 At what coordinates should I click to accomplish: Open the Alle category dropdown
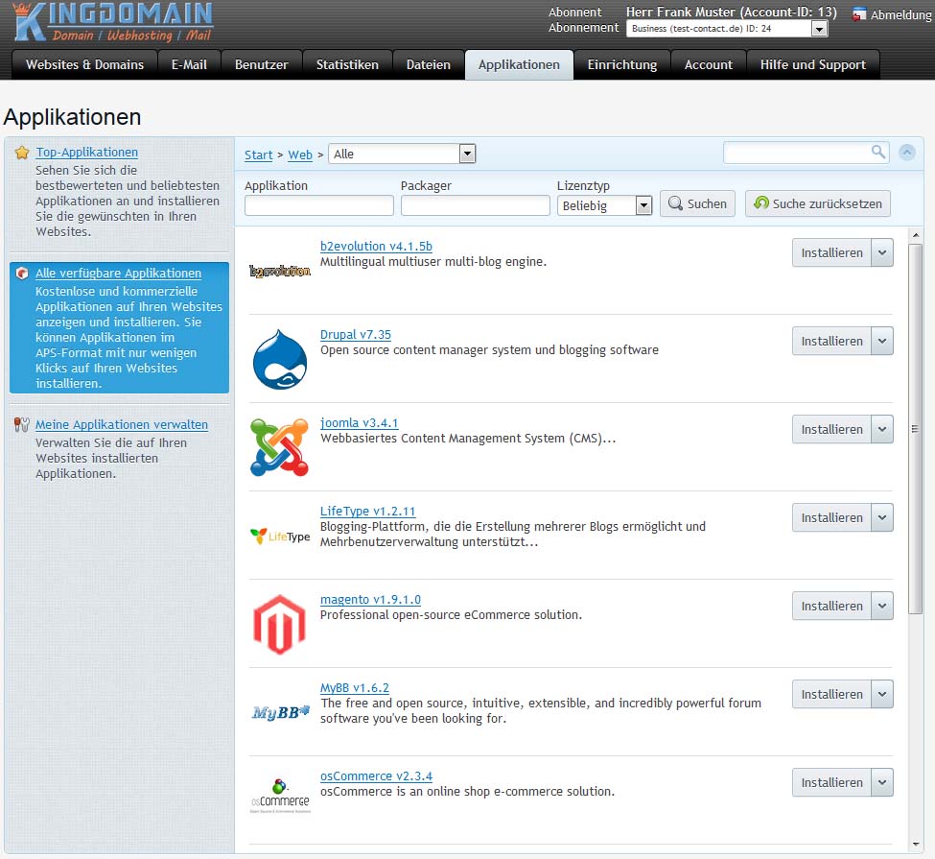[x=402, y=154]
